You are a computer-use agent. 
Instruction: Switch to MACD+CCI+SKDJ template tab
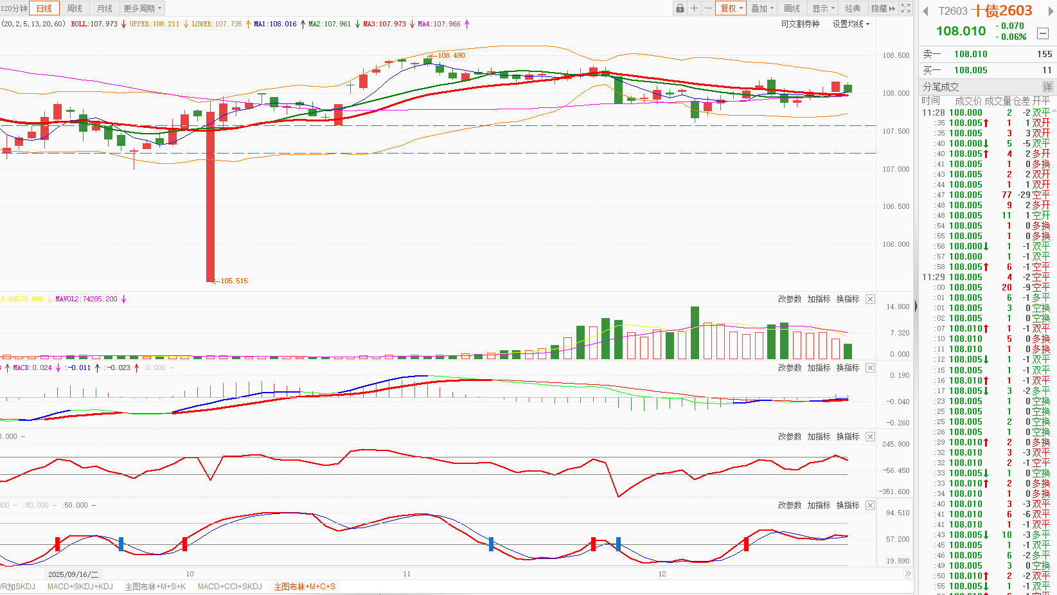pos(230,586)
